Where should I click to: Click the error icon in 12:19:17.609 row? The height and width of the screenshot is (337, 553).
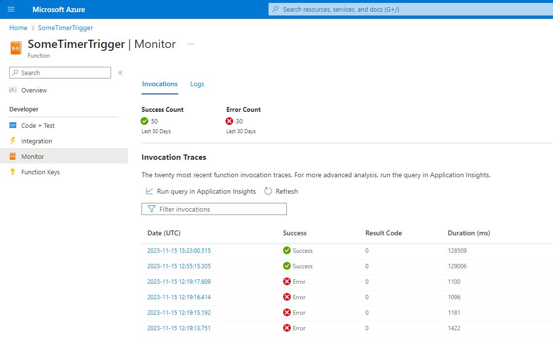click(287, 281)
